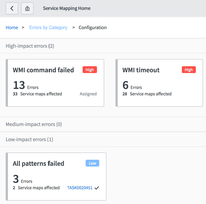Click the back arrow button

tap(12, 8)
